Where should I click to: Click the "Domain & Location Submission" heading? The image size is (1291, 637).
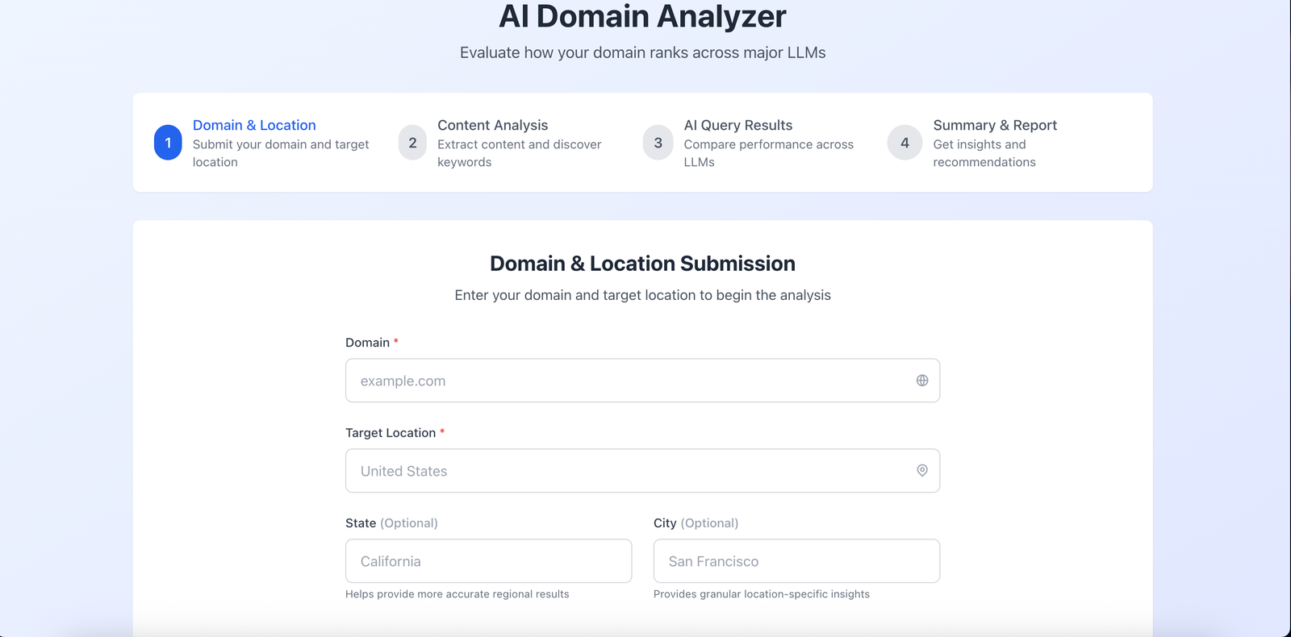[642, 264]
